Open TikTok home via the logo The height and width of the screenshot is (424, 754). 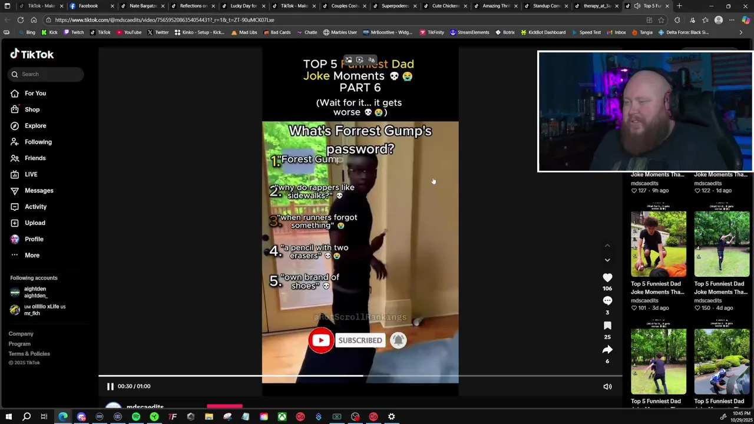click(x=32, y=54)
